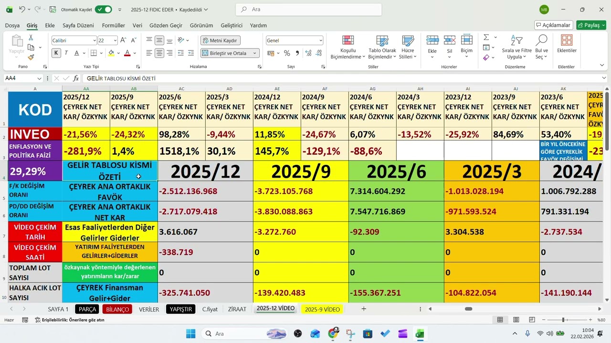
Task: Click the cell borders icon
Action: (x=94, y=53)
